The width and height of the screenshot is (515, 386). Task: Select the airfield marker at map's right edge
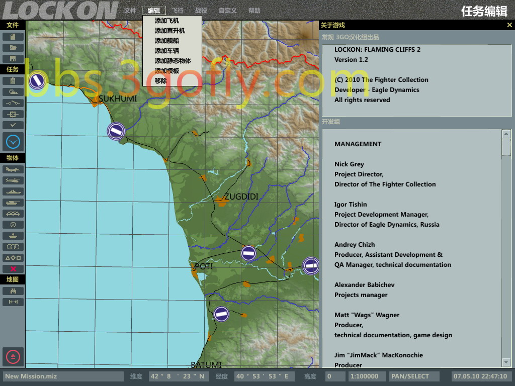pos(311,266)
